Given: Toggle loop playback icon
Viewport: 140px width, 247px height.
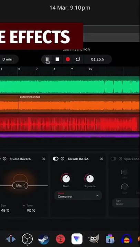Looking at the screenshot, I should [x=78, y=59].
